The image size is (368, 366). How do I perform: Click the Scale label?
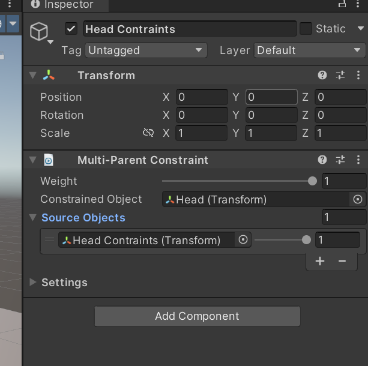pos(55,133)
